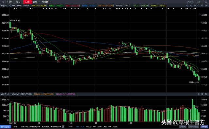This screenshot has width=209, height=129.
Task: Switch to the 周线 weekly tab
Action: [35, 2]
